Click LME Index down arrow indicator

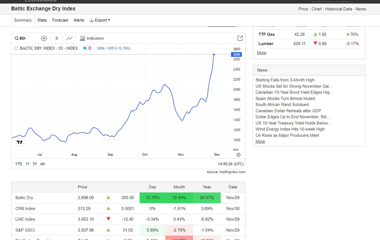[x=108, y=219]
